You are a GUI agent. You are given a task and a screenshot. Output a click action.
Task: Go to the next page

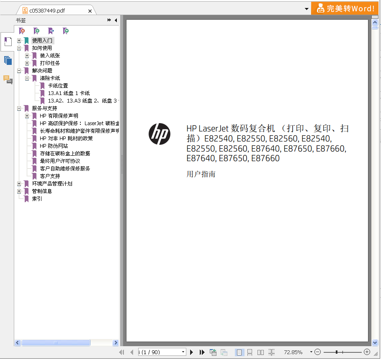coord(191,352)
